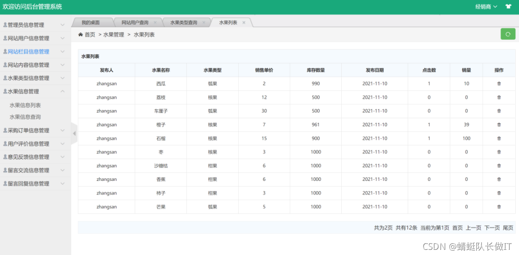Expand 网站内容信息管理 menu
This screenshot has height=255, width=519.
point(36,65)
